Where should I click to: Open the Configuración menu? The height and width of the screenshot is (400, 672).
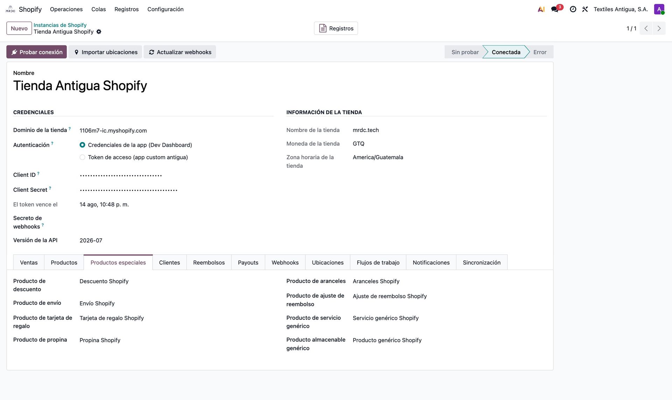pyautogui.click(x=165, y=9)
